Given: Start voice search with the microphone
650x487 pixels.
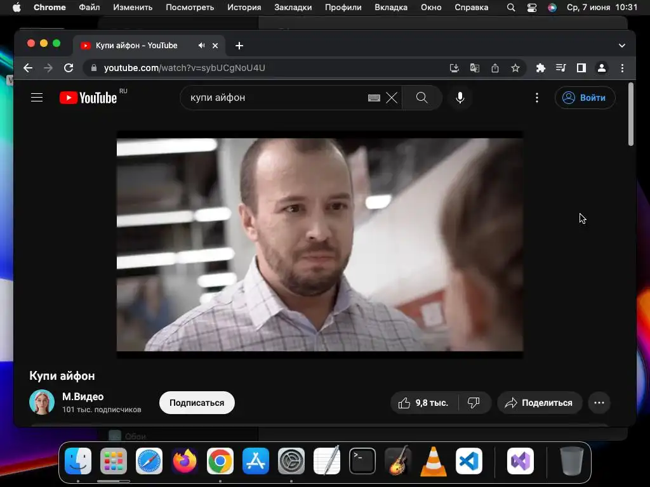Looking at the screenshot, I should pyautogui.click(x=460, y=98).
